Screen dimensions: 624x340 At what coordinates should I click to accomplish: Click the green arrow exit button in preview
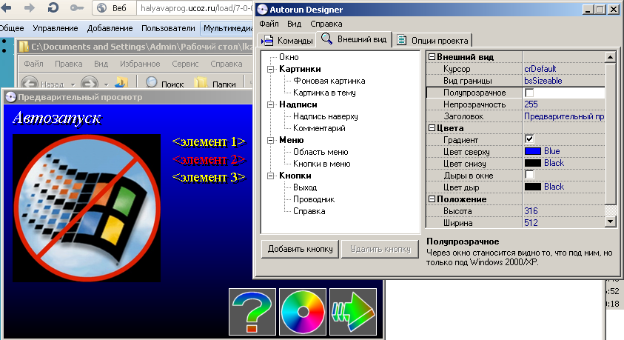tap(353, 312)
